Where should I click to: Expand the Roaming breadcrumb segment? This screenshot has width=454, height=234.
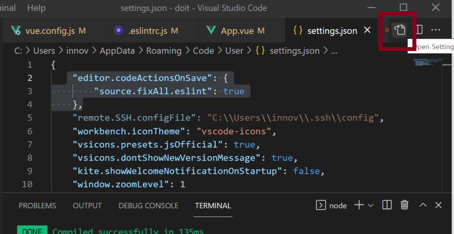pos(164,51)
